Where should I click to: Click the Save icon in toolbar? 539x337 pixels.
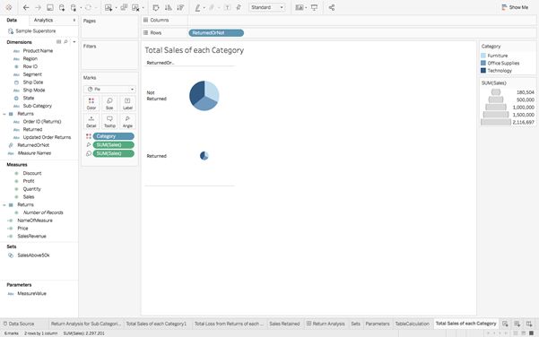[50, 7]
